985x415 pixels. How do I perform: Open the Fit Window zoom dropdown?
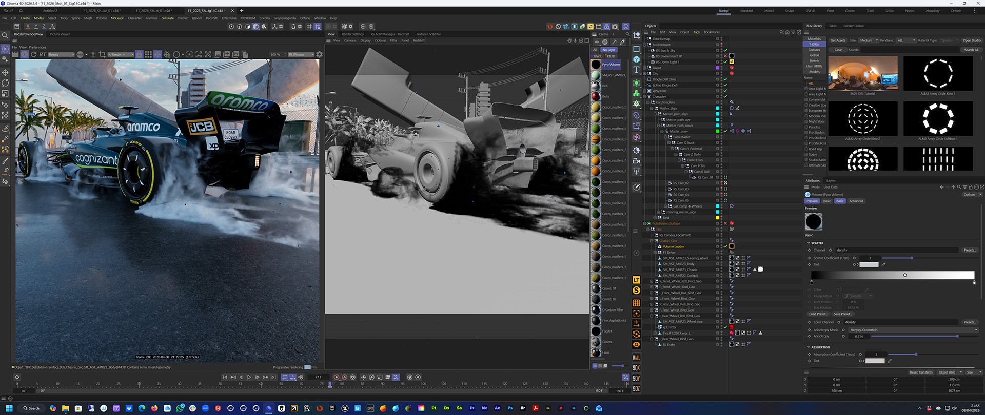(301, 54)
